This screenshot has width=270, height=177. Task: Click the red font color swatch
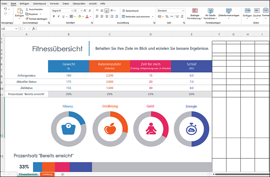pyautogui.click(x=88, y=17)
